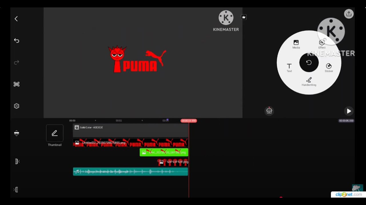
Task: Click the center rotate button in wheel
Action: pos(309,62)
